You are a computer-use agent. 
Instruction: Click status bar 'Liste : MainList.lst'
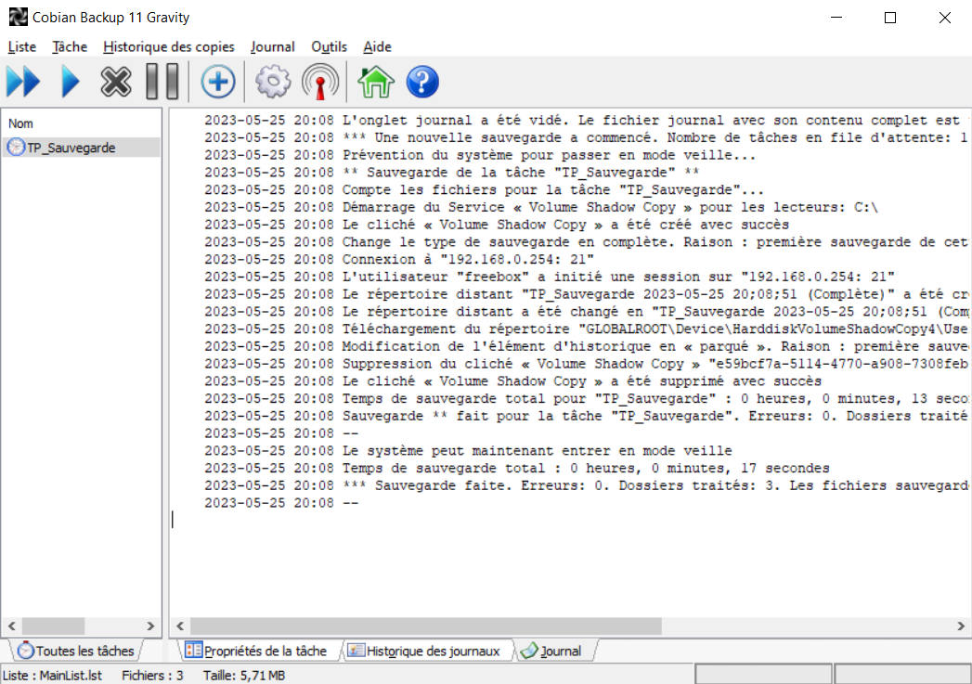(x=53, y=676)
